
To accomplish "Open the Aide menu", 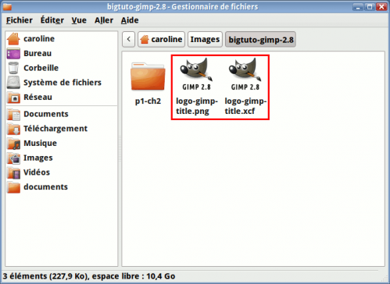I will pyautogui.click(x=130, y=20).
